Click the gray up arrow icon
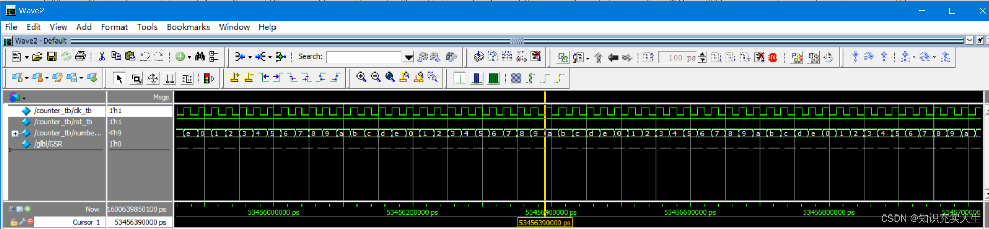 [x=598, y=58]
